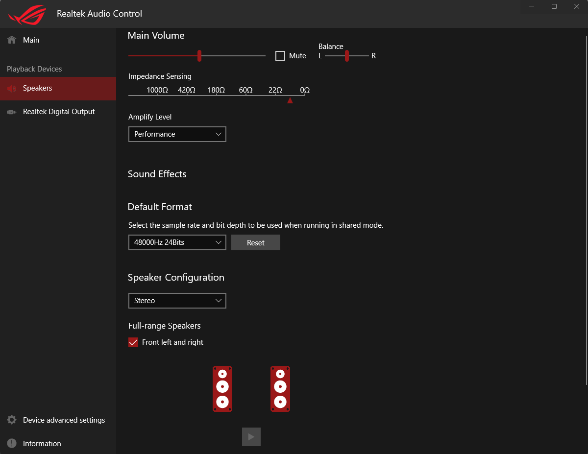This screenshot has height=454, width=588.
Task: Click the Device advanced settings gear icon
Action: 12,420
